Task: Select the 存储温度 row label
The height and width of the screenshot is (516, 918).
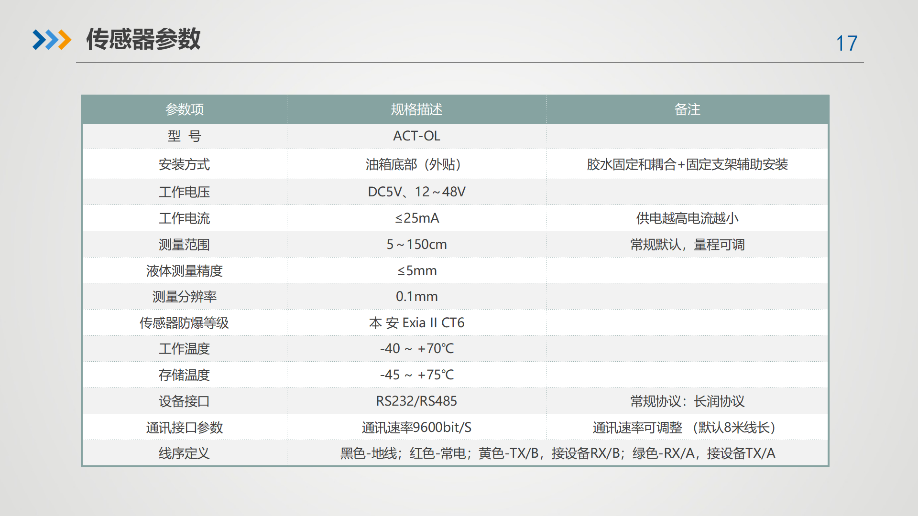Action: 185,375
